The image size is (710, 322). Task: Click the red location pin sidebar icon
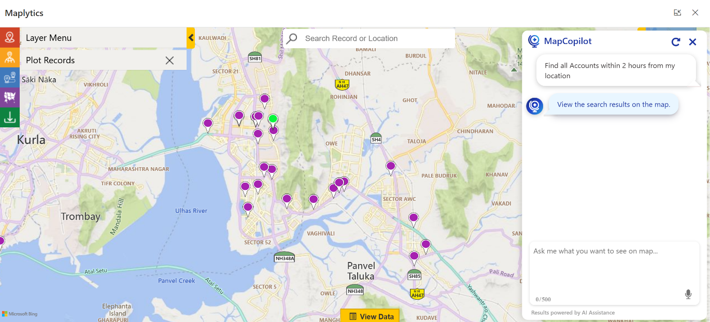(x=9, y=37)
